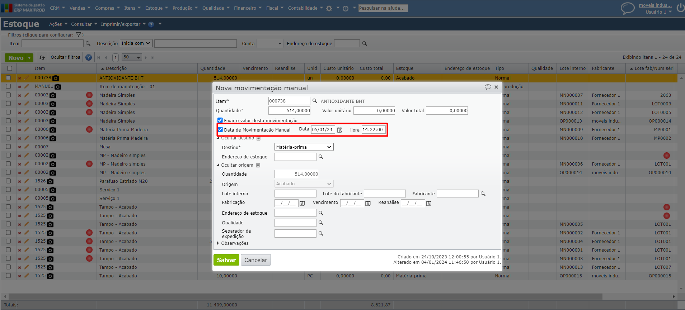Click the Cancelar button
Viewport: 685px width, 310px height.
(255, 260)
